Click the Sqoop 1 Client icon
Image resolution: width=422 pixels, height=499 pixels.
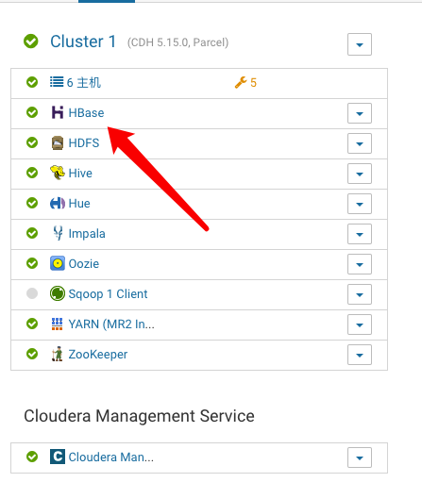[58, 293]
